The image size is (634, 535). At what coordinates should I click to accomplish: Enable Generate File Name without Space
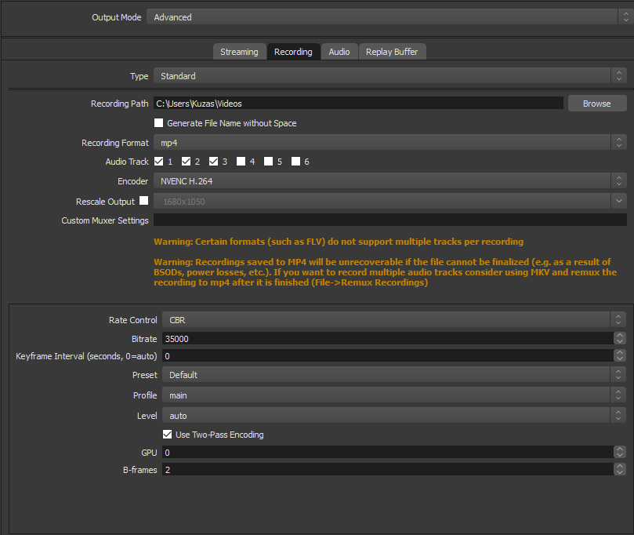tap(158, 122)
